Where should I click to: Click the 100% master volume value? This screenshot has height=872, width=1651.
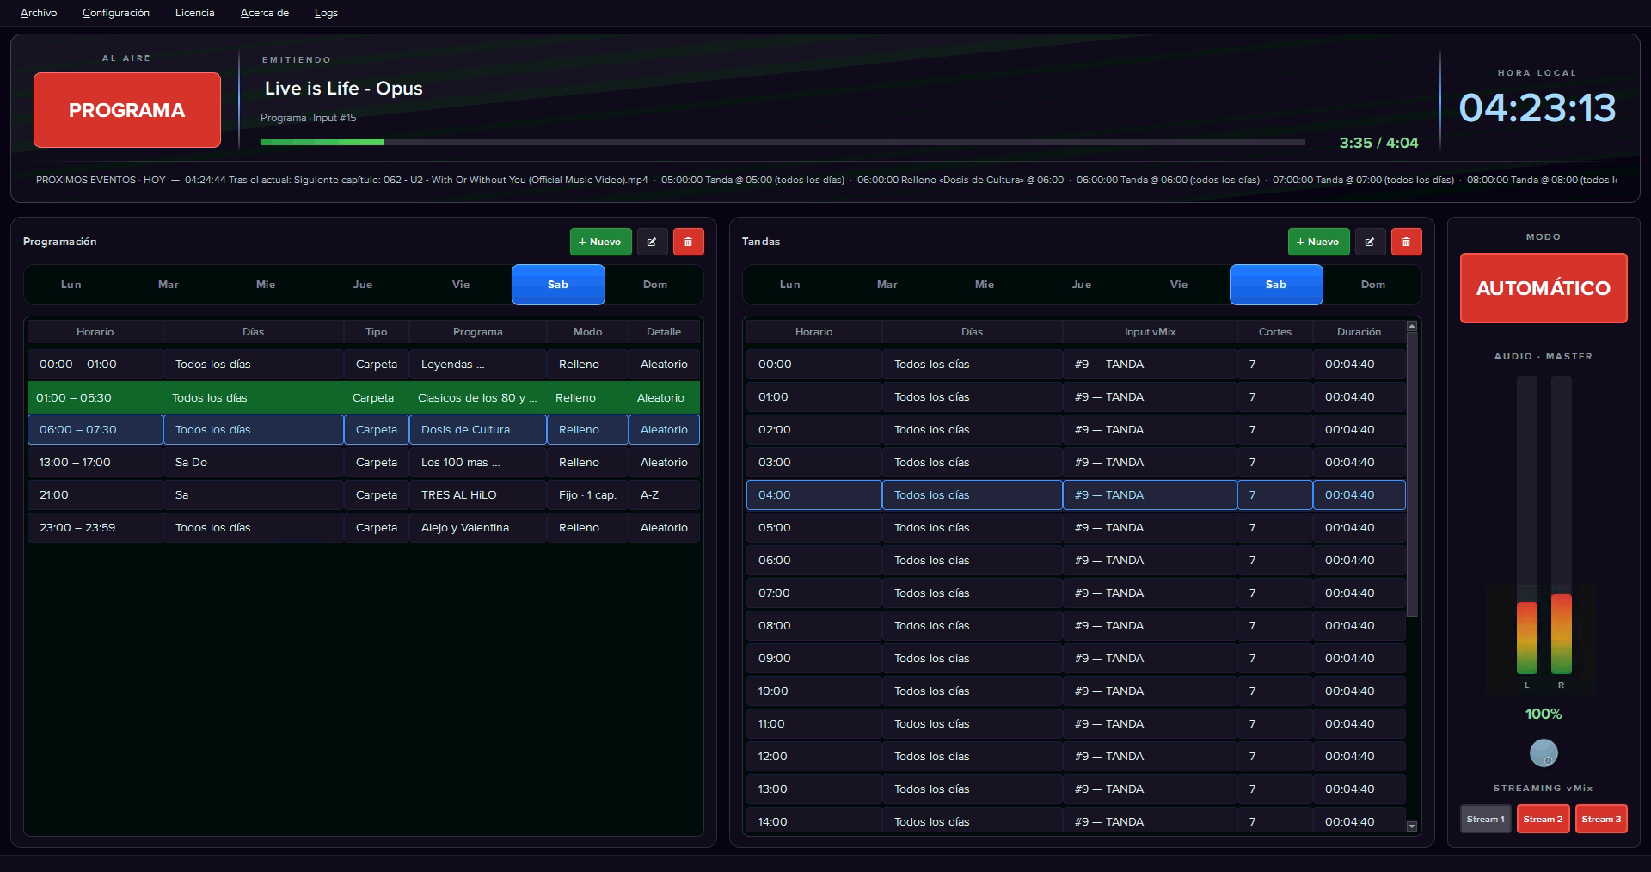coord(1544,714)
